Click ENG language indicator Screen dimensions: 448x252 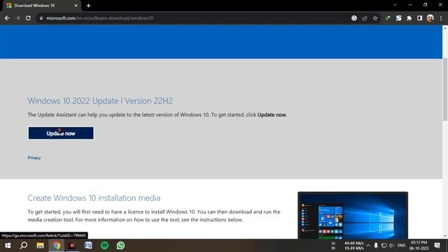click(401, 246)
